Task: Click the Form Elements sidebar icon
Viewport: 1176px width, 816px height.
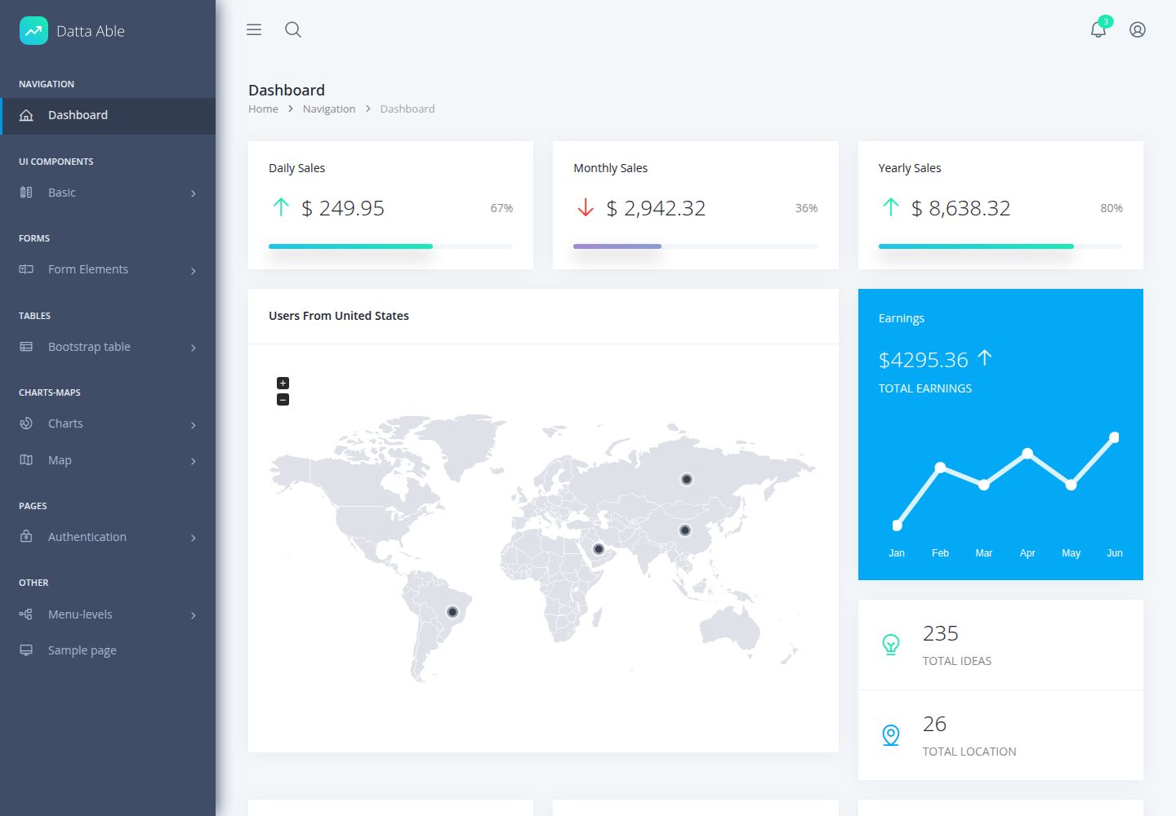Action: (26, 269)
